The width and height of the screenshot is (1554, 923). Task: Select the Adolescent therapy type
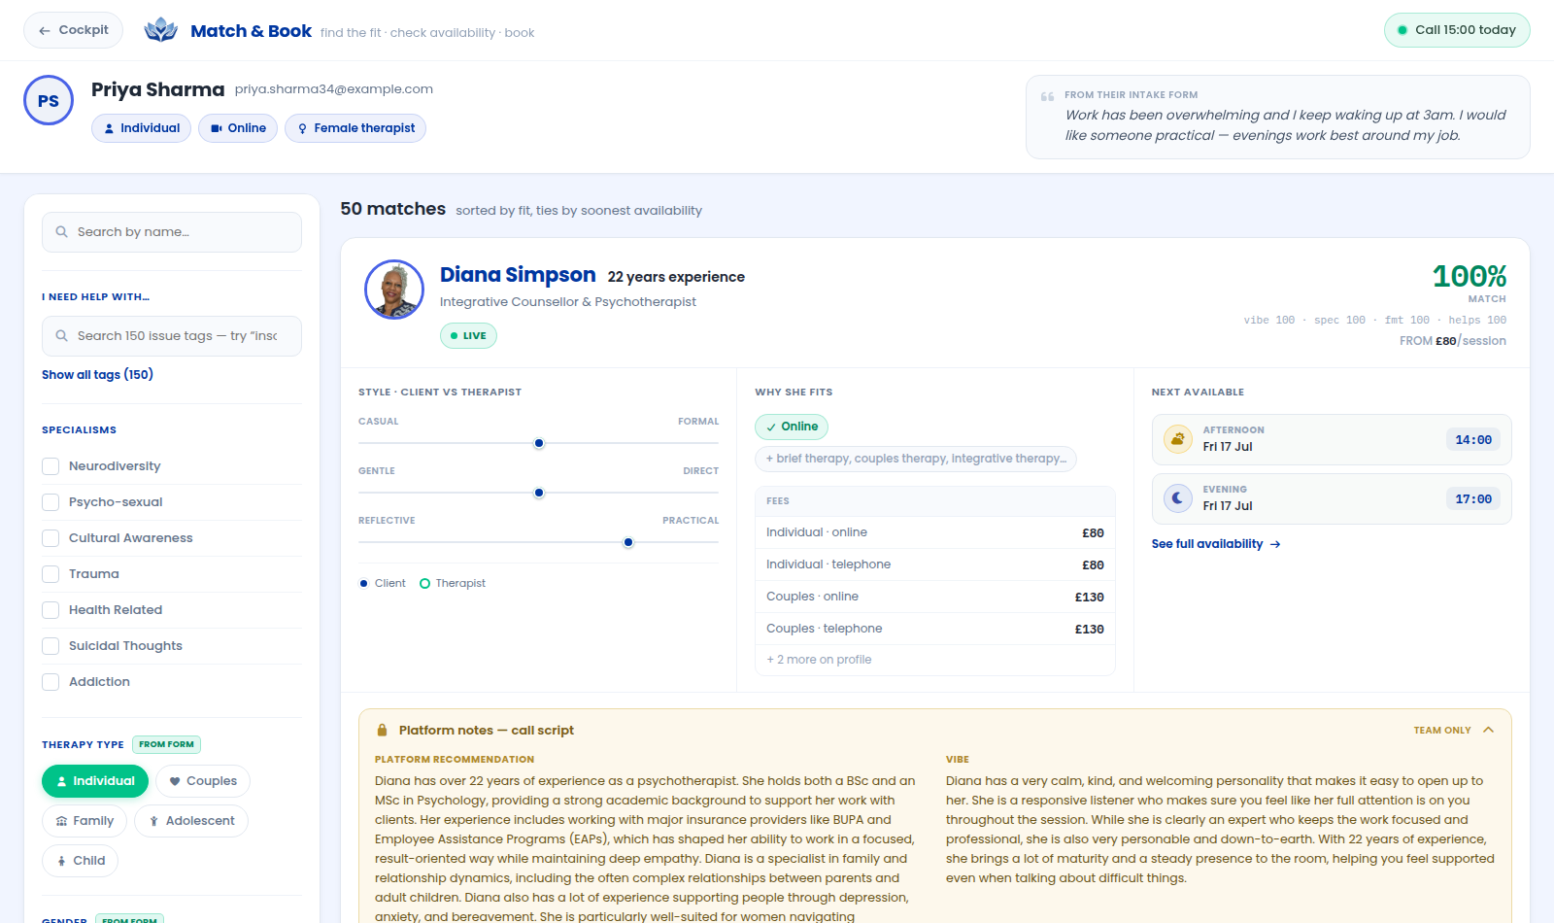(x=191, y=821)
